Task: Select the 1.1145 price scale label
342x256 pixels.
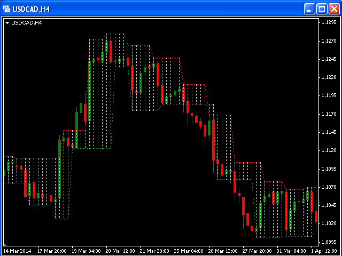Action: (x=329, y=132)
